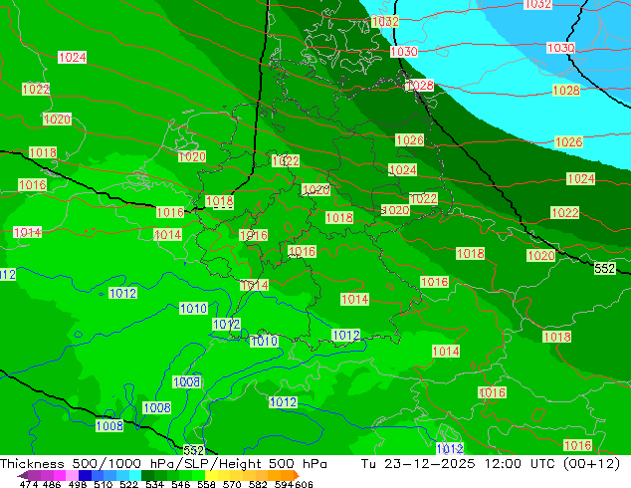Click the cut-off blue '112' label at the left edge
The width and height of the screenshot is (631, 488).
pos(8,275)
